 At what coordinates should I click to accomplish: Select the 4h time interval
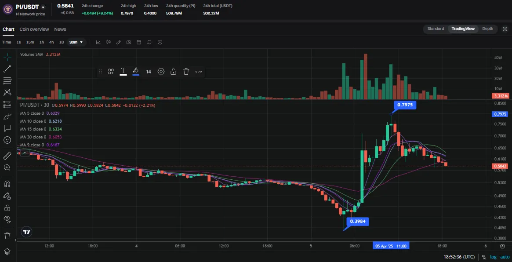coord(51,42)
